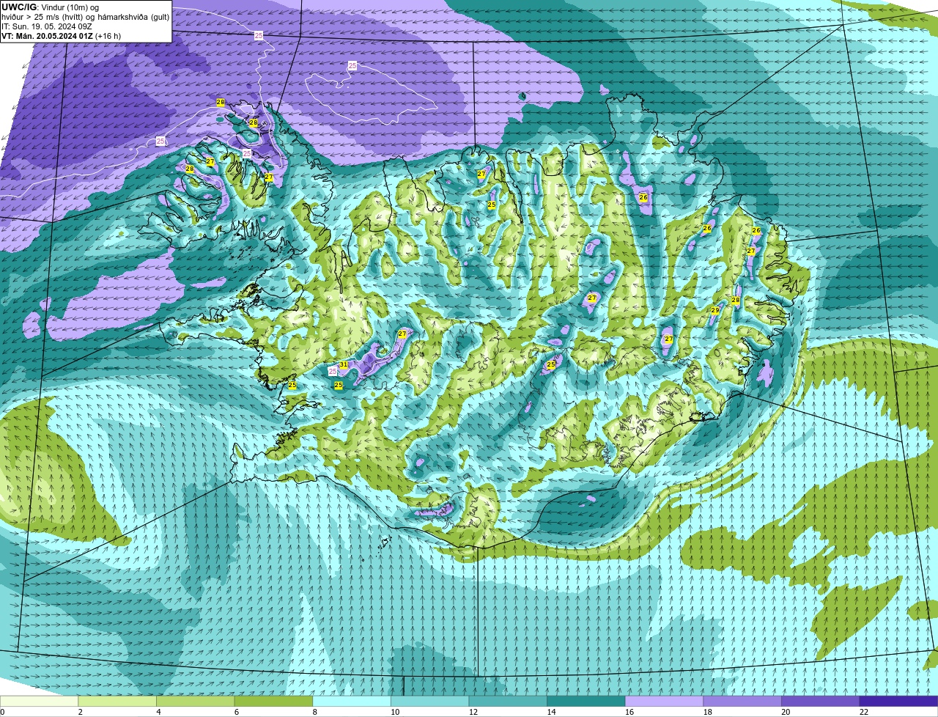Click the 'VT: Mán. 20.05.2024 01Z (+16 h)' line
This screenshot has height=717, width=938.
[62, 35]
